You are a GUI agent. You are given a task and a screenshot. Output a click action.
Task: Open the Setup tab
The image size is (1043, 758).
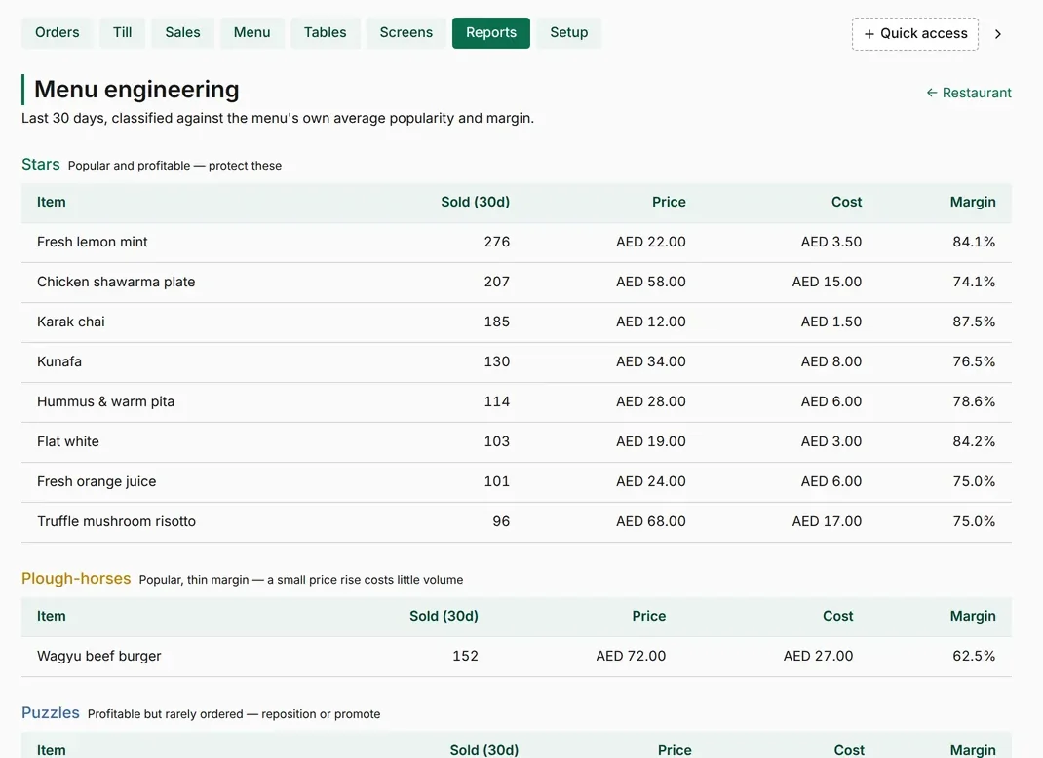(x=568, y=32)
